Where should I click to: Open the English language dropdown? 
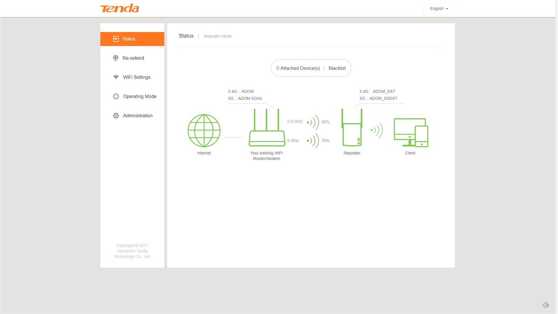pos(439,9)
